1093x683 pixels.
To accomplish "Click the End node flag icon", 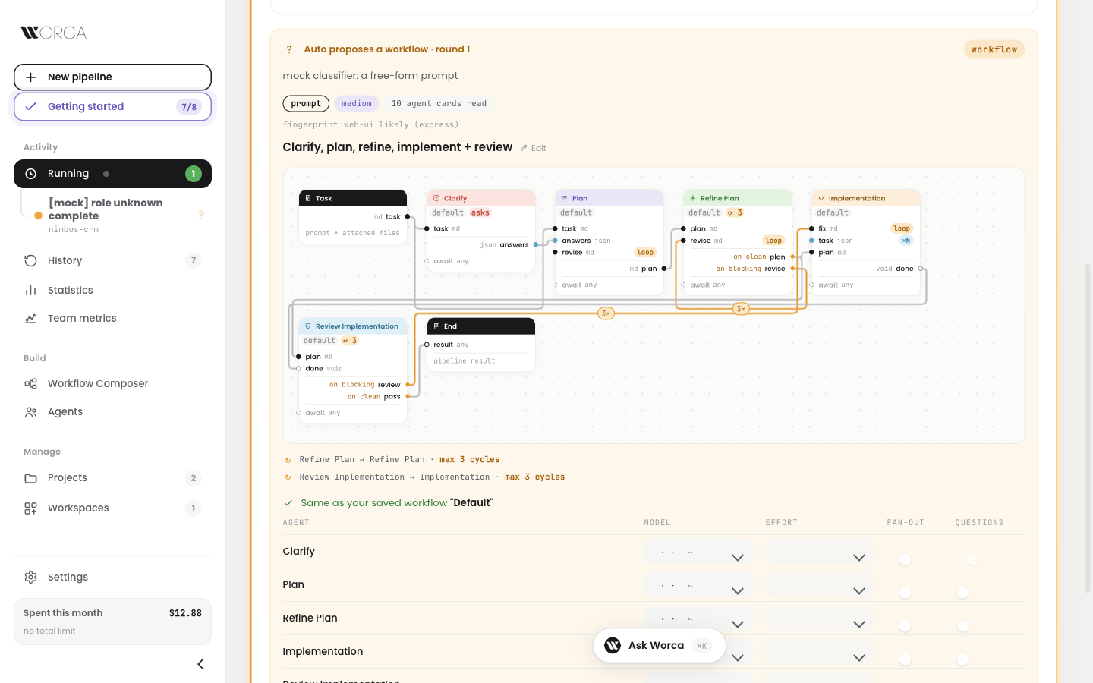I will [436, 326].
